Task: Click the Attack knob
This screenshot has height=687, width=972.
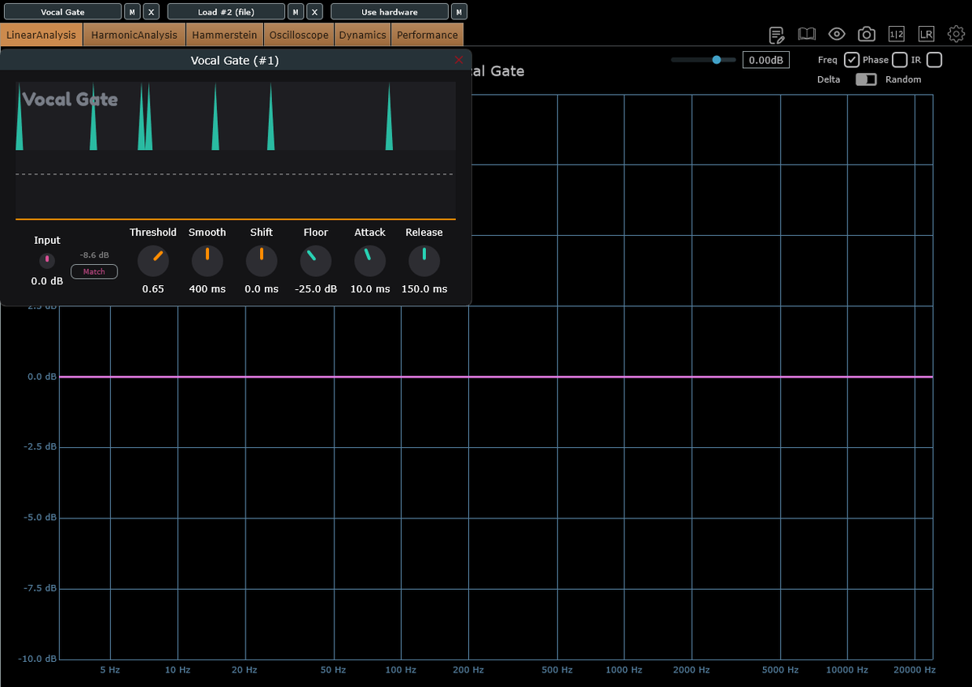Action: coord(370,261)
